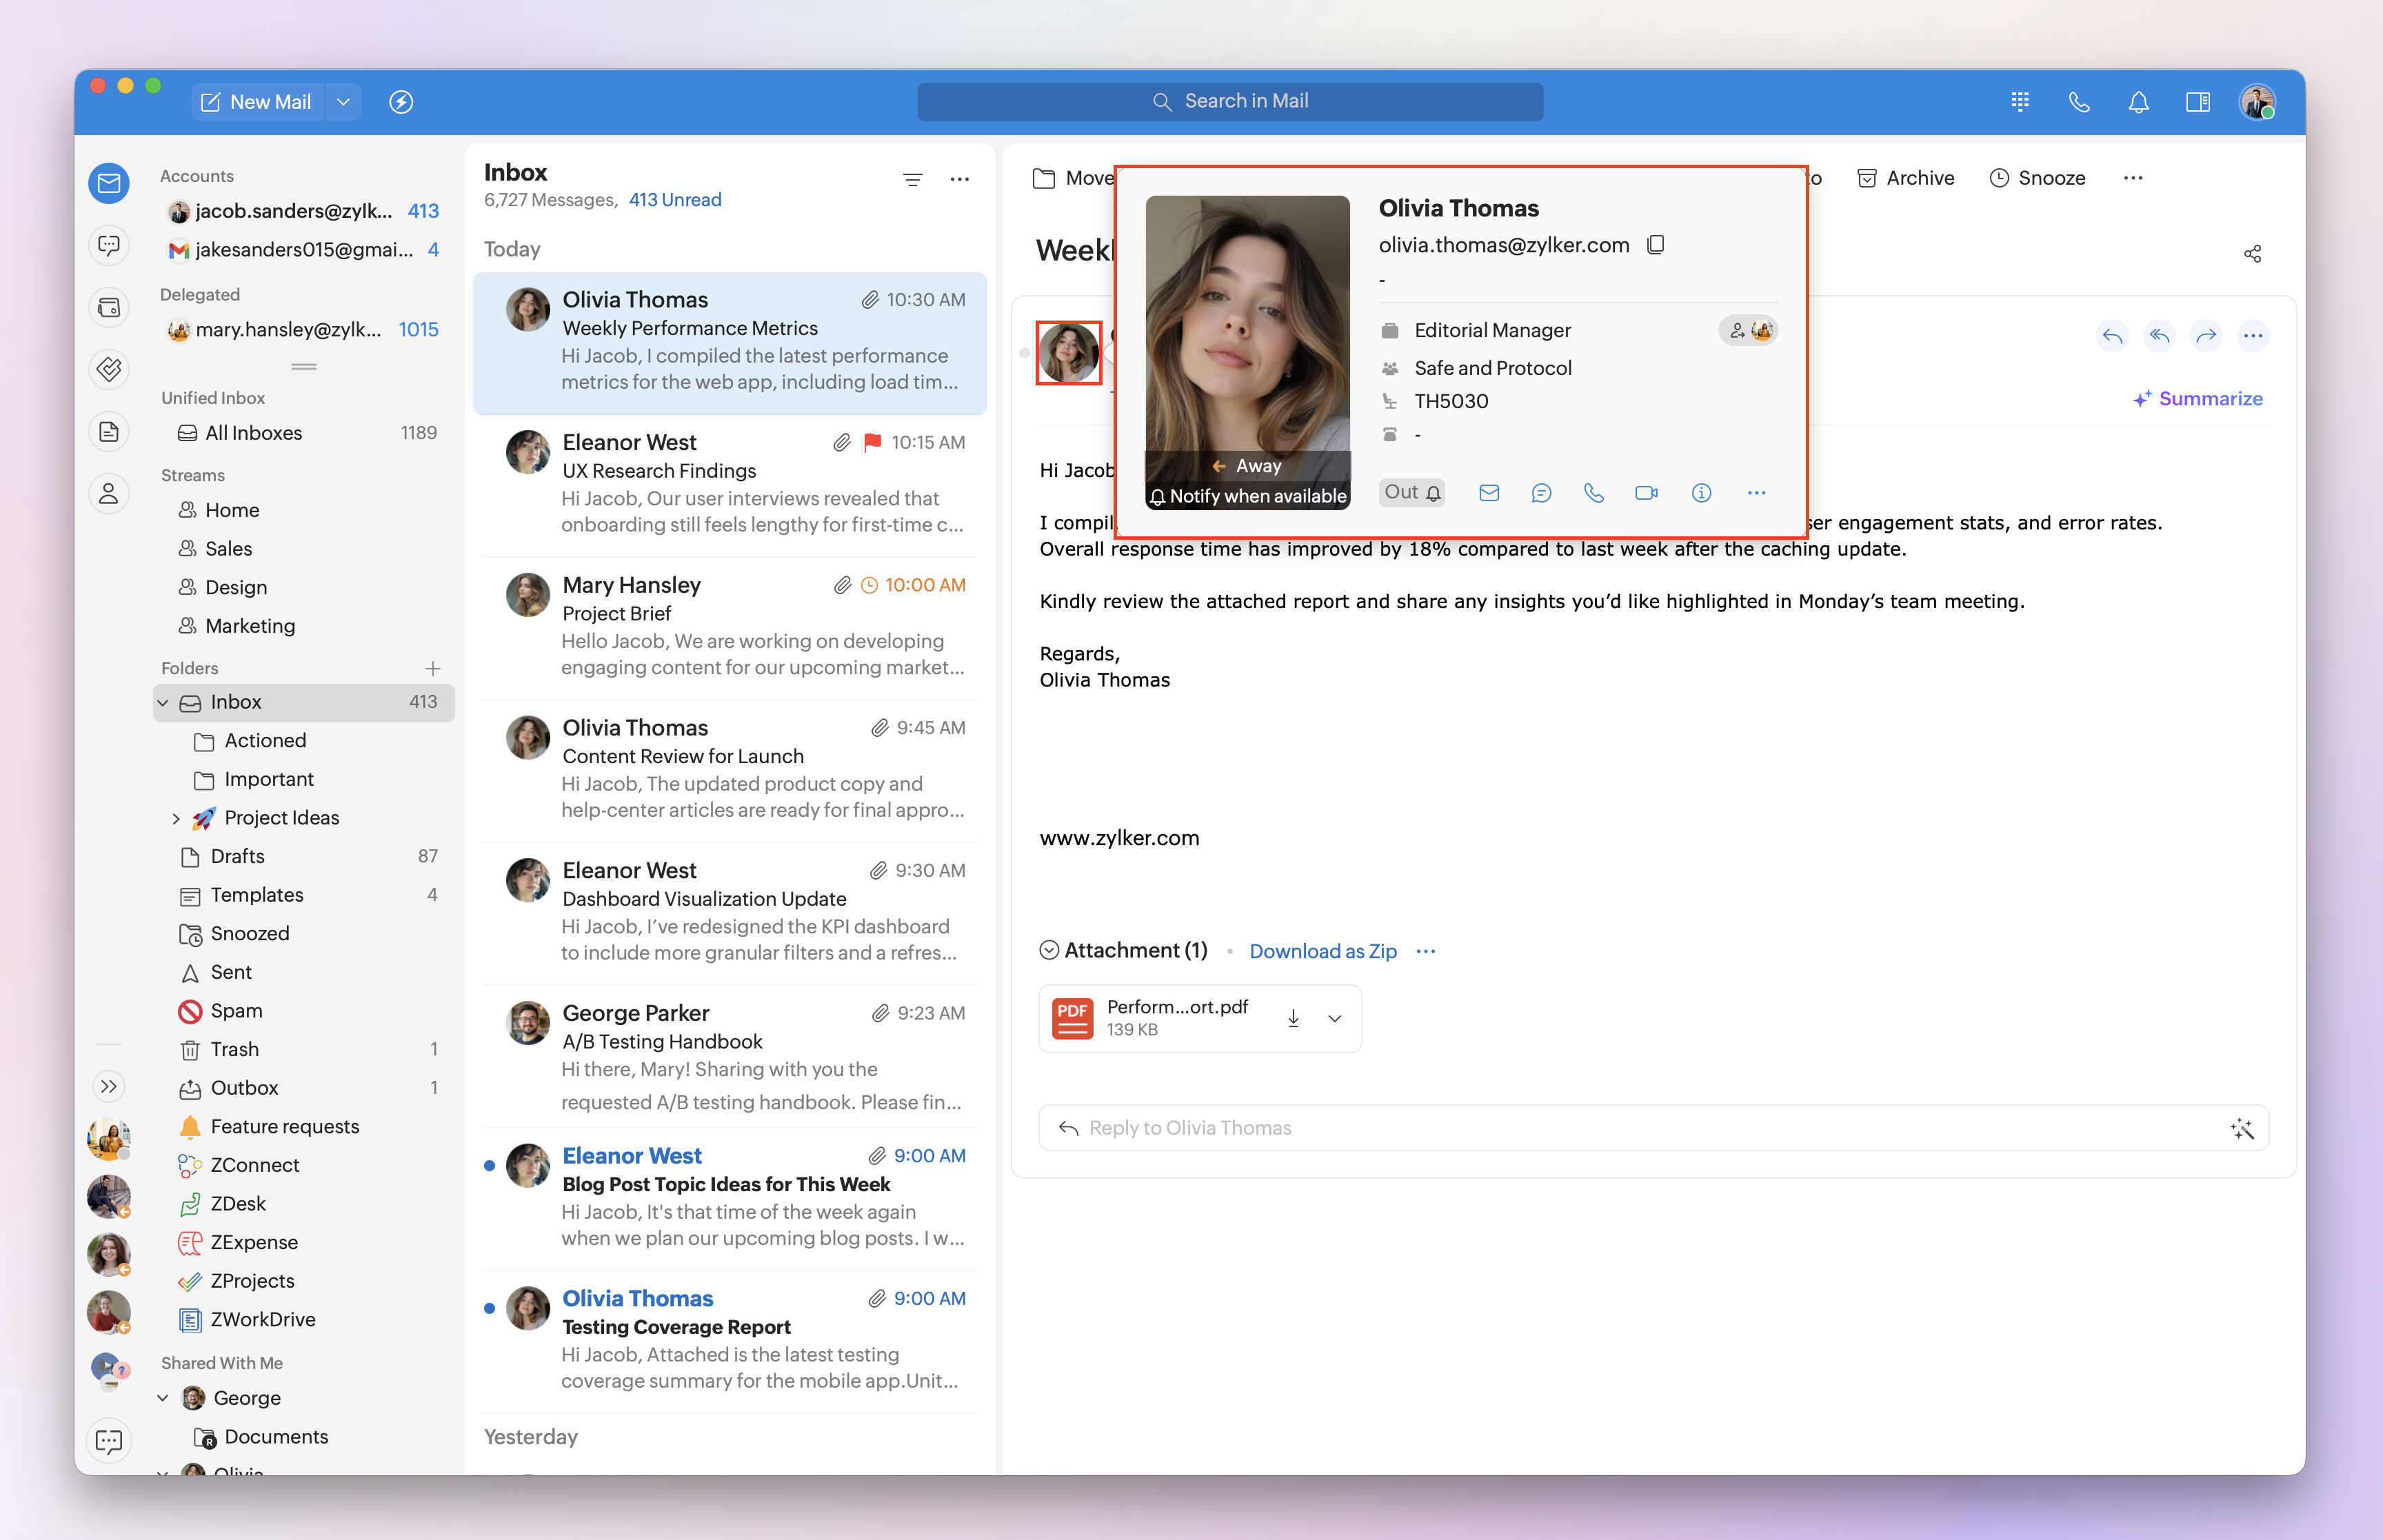2383x1540 pixels.
Task: Toggle the right panel layout icon
Action: pos(2197,102)
